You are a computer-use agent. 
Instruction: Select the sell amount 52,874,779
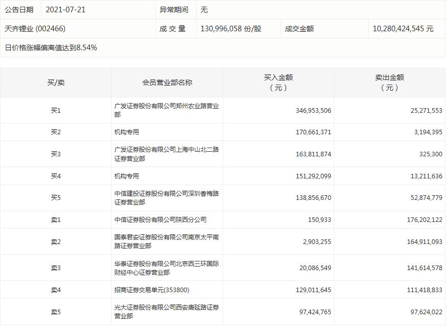click(426, 197)
